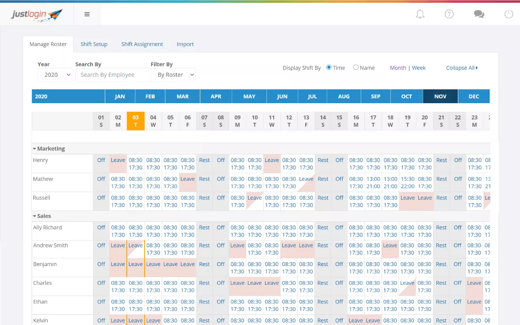Viewport: 520px width, 325px height.
Task: Click the JustLogin paper plane logo
Action: (37, 15)
